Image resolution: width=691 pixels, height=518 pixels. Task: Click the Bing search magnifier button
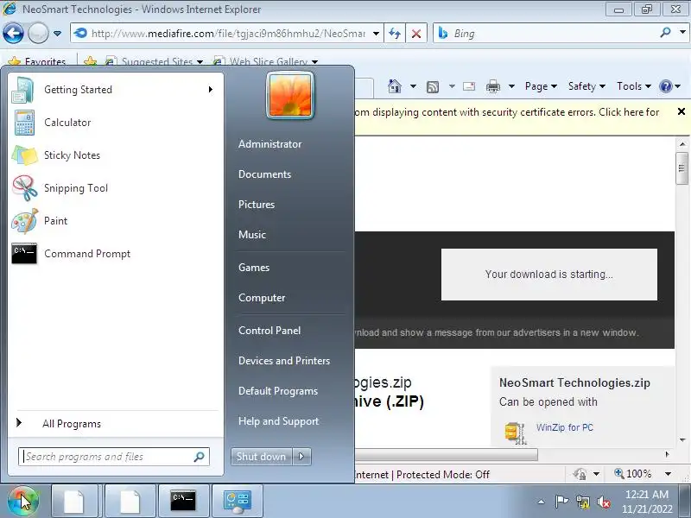pyautogui.click(x=665, y=33)
